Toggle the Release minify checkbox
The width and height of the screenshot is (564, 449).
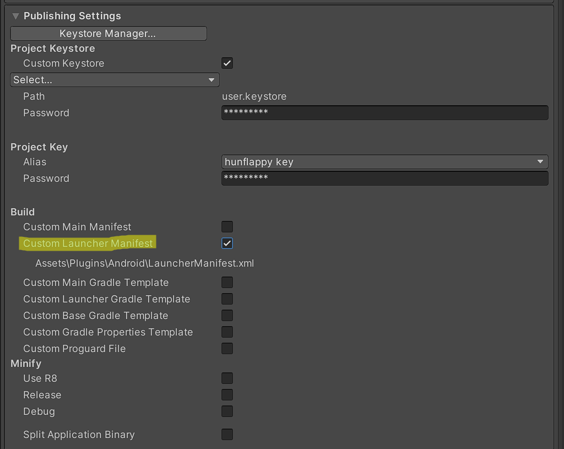pos(227,394)
